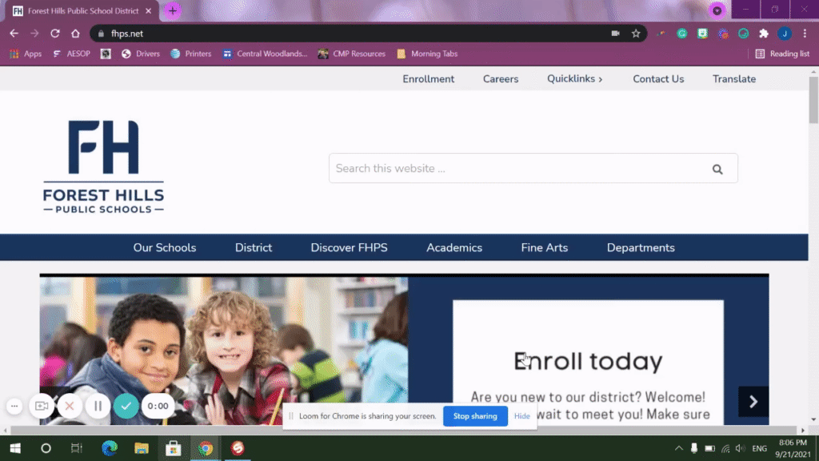Open the Discover FHPS menu
Viewport: 819px width, 461px height.
[x=349, y=248]
